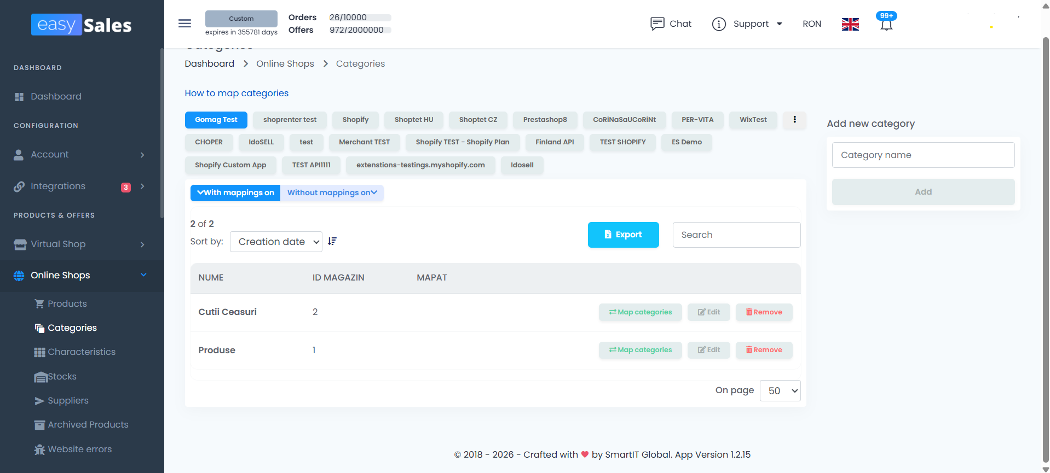The height and width of the screenshot is (473, 1050).
Task: Select the ES Demo shop
Action: pyautogui.click(x=686, y=142)
